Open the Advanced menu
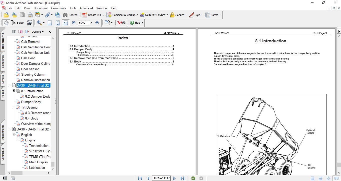 tap(86, 8)
